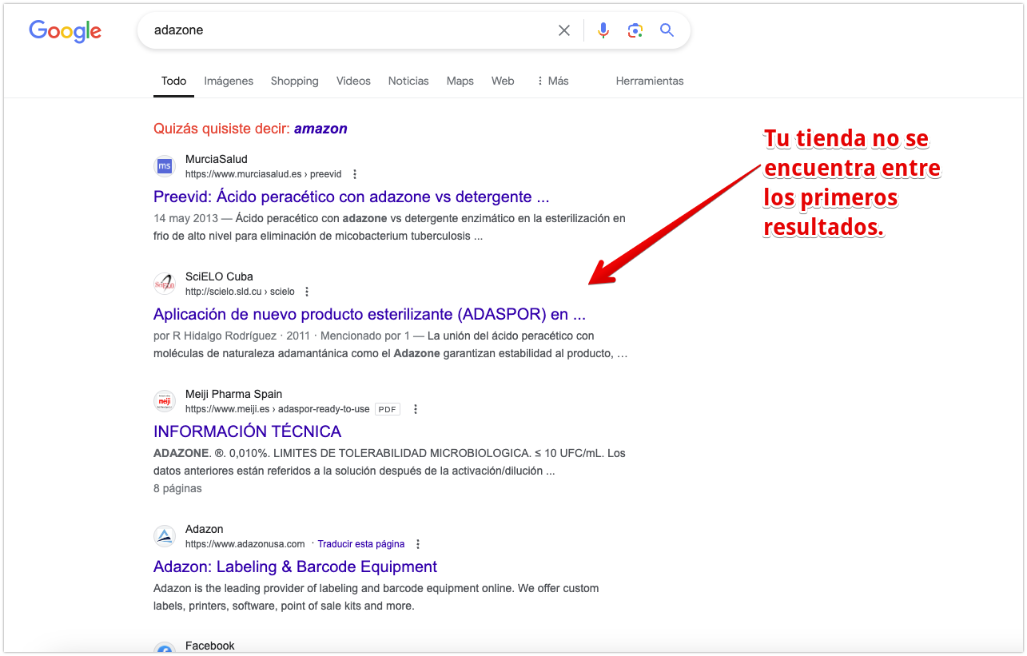
Task: Click 'Traducir esta página' link
Action: coord(361,544)
